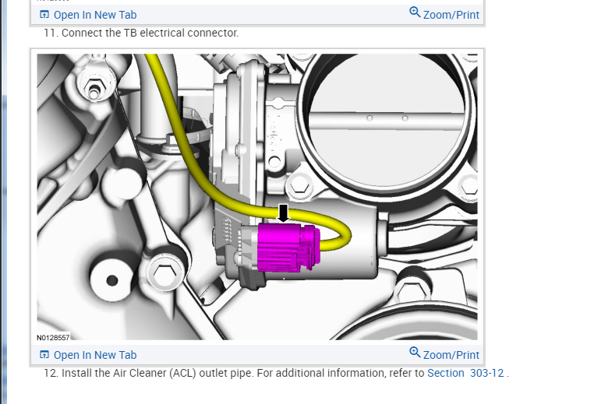Viewport: 612px width, 404px height.
Task: Click the new-tab icon above step 11
Action: point(44,15)
